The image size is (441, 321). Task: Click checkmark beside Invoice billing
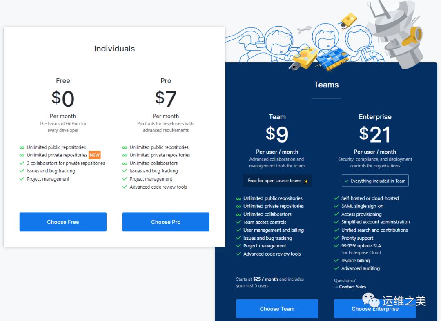(336, 261)
